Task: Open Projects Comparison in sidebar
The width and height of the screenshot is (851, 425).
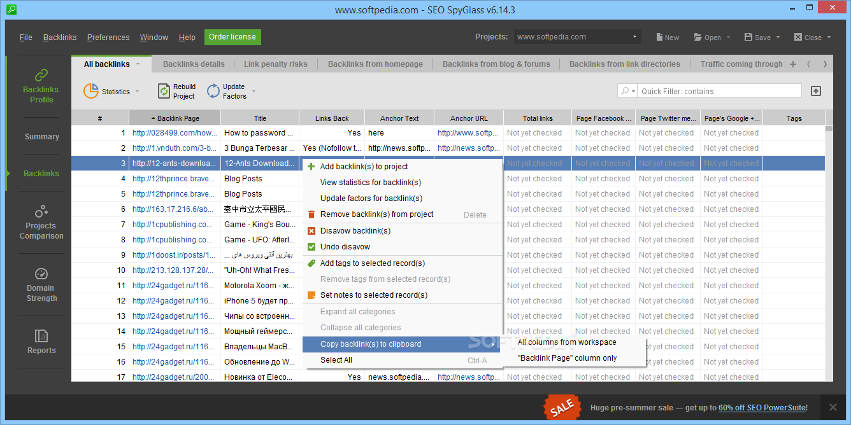Action: tap(41, 222)
